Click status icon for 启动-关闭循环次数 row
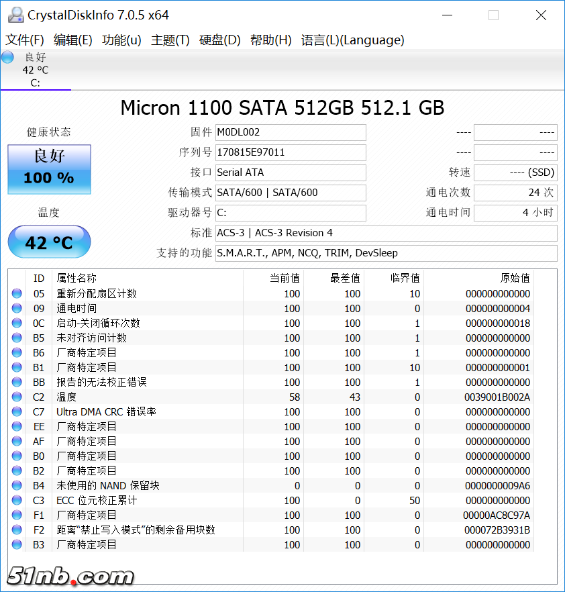Image resolution: width=565 pixels, height=592 pixels. (x=17, y=323)
